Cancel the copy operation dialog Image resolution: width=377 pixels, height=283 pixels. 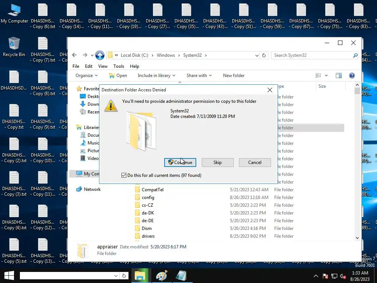coord(255,163)
